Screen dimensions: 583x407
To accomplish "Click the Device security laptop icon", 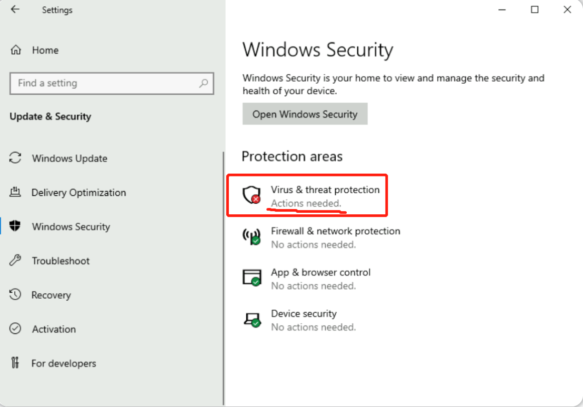I will (252, 320).
